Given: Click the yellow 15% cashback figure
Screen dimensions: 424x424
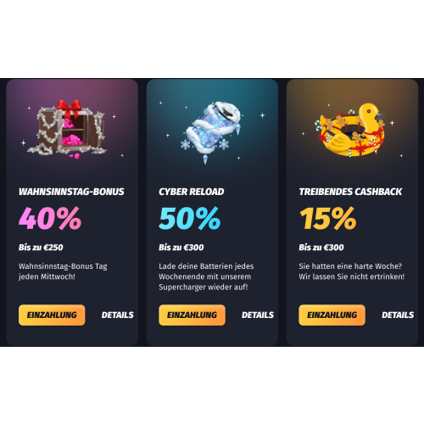Looking at the screenshot, I should pyautogui.click(x=328, y=218).
